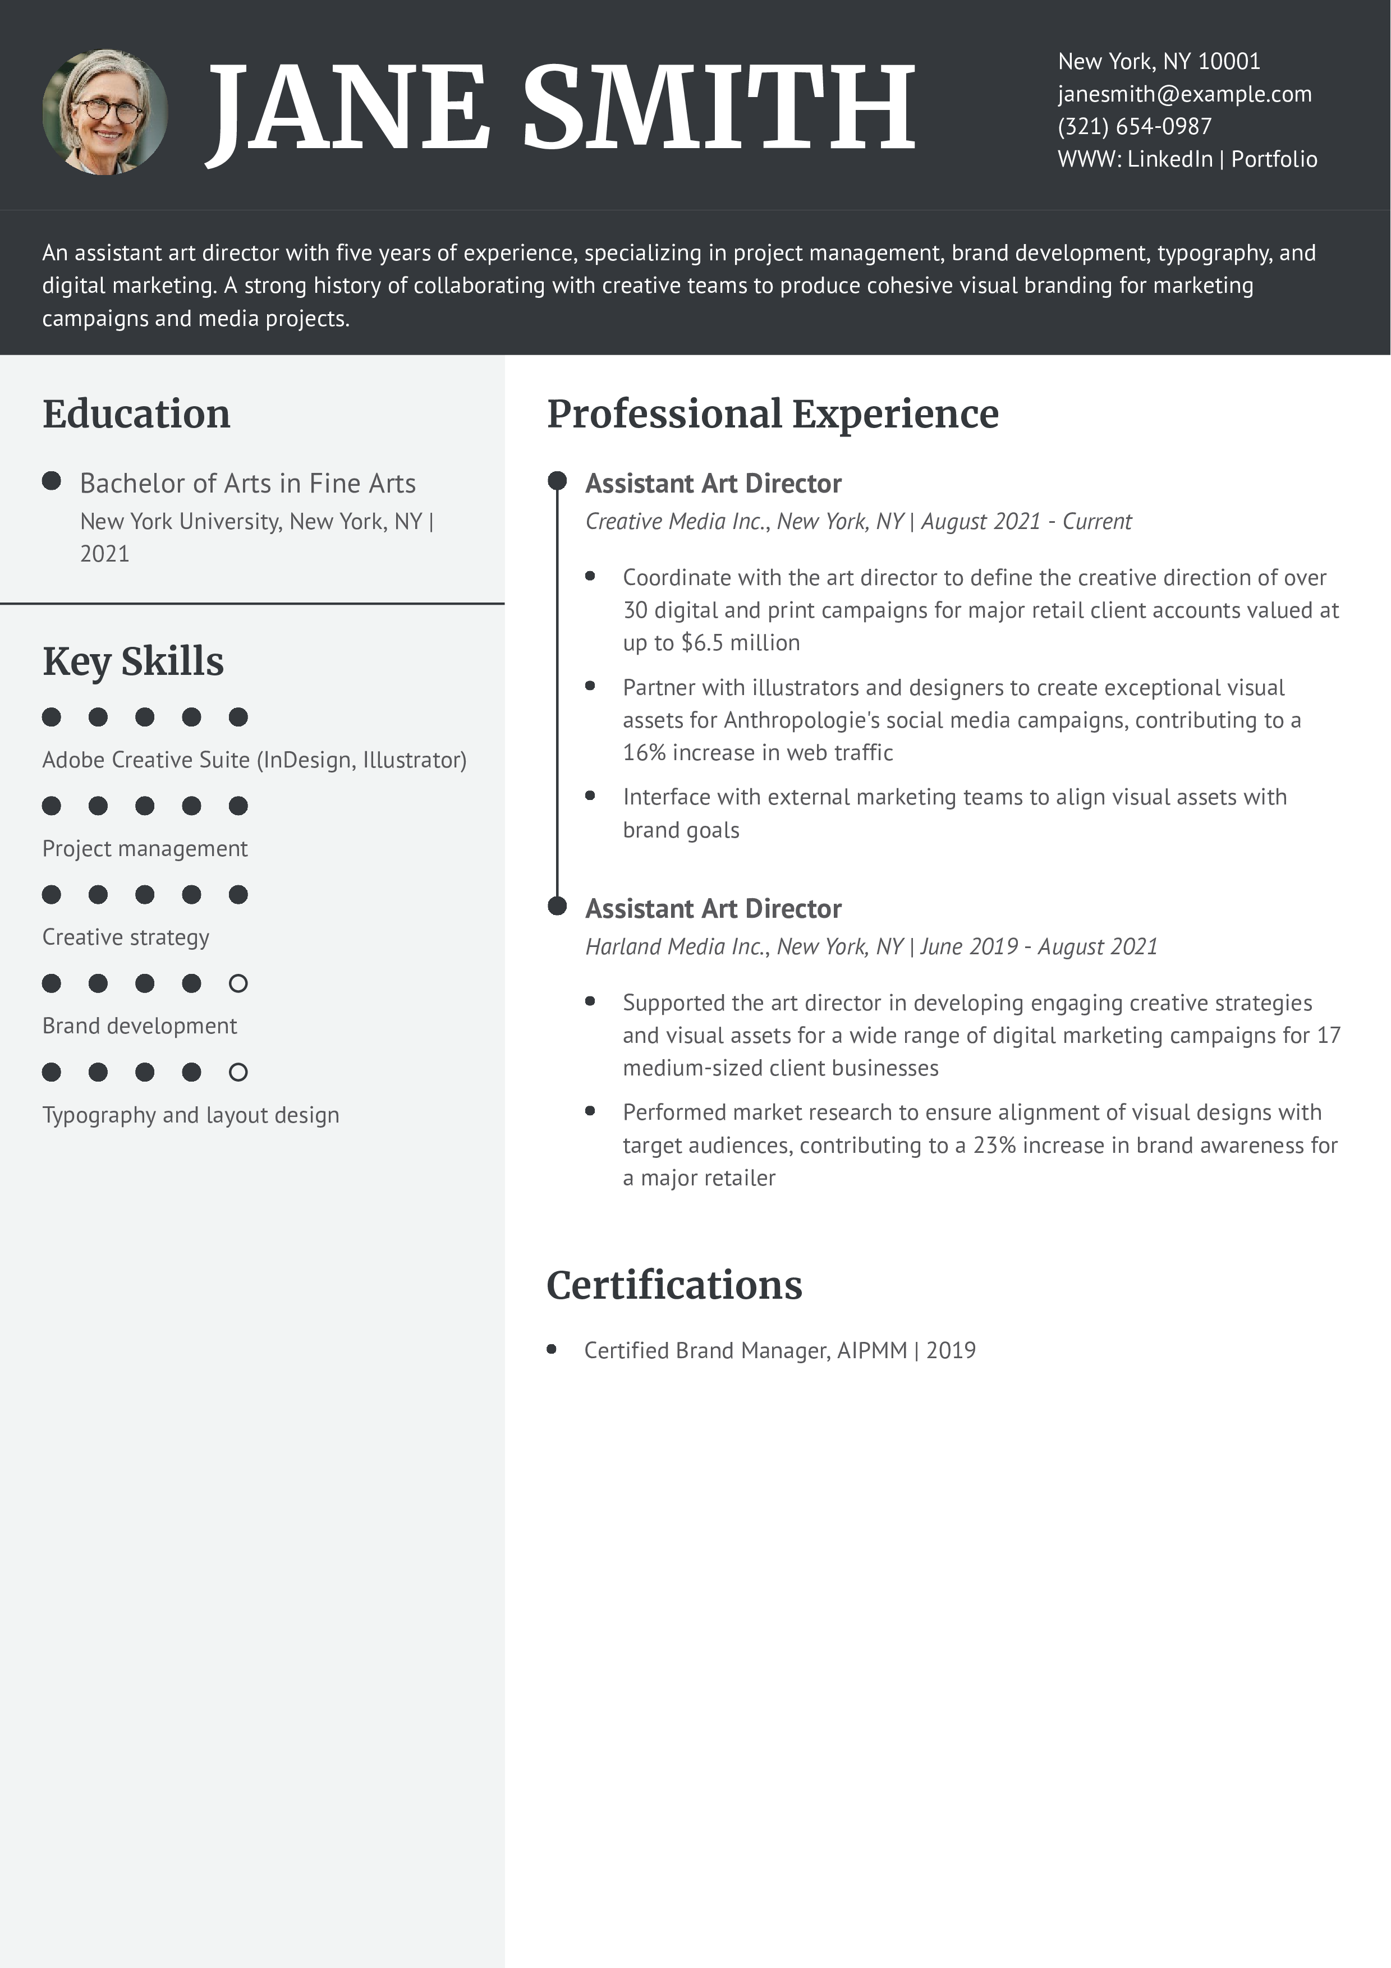1391x1968 pixels.
Task: Click the JANE SMITH name title
Action: (561, 110)
